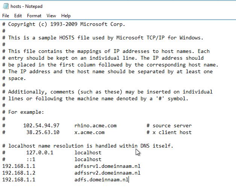Screen dimensions: 236x193
Task: Click the 'hosts - Notepad' title text
Action: pyautogui.click(x=26, y=6)
